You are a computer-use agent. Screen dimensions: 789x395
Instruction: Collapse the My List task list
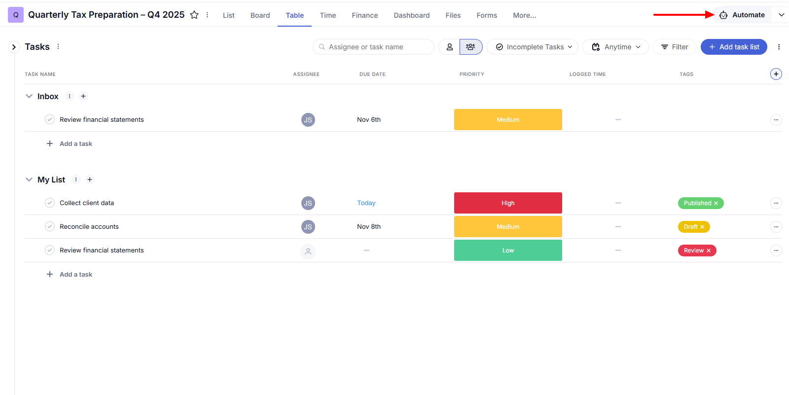point(29,180)
